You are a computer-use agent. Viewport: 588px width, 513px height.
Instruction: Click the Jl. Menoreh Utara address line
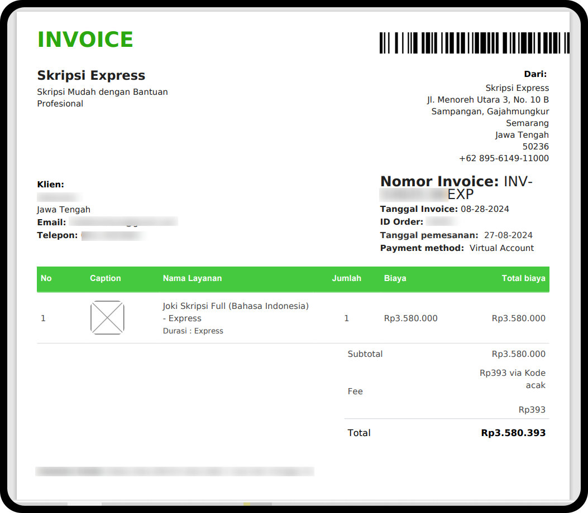[487, 100]
